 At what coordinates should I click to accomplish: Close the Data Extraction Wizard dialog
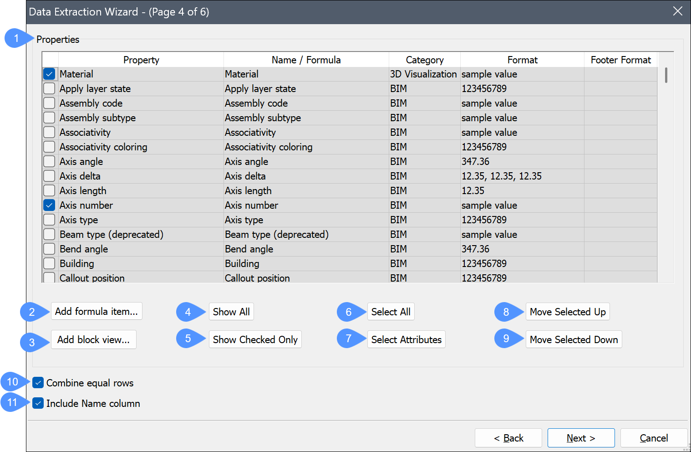(677, 11)
